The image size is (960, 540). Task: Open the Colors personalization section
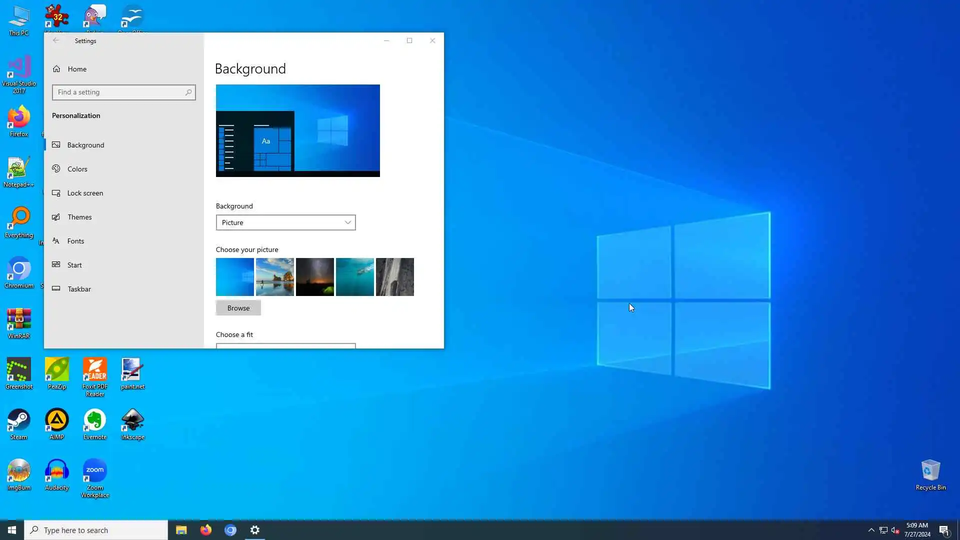[77, 169]
